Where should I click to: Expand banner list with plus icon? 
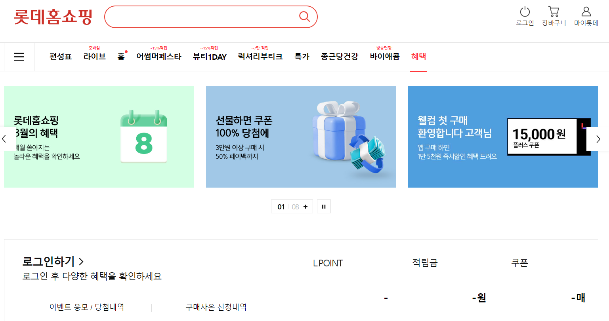(x=305, y=207)
